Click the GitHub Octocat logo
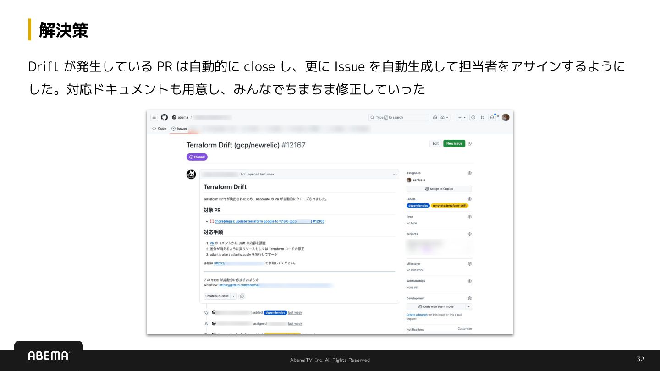 [x=164, y=117]
